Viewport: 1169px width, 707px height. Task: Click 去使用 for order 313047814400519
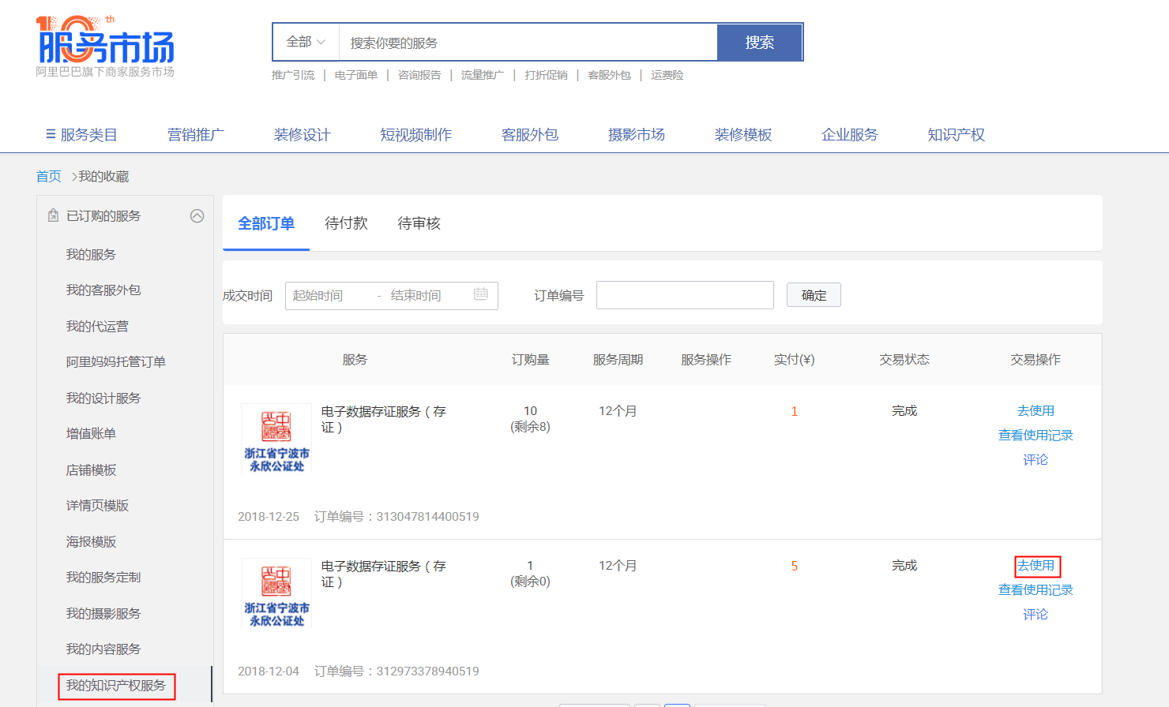(x=1036, y=410)
